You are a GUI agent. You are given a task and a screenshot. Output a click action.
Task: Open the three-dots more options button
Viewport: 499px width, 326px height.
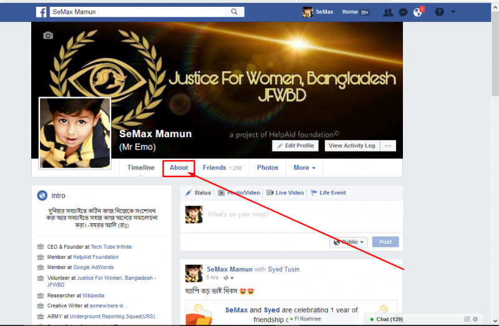pyautogui.click(x=388, y=146)
